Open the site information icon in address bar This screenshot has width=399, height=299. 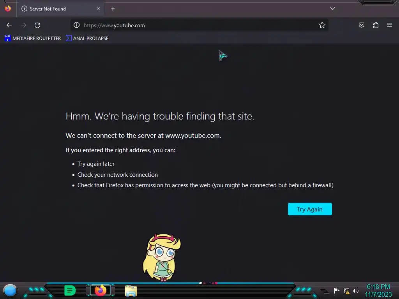[77, 25]
